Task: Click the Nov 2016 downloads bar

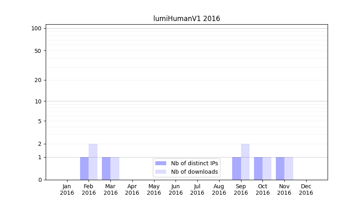Action: pyautogui.click(x=289, y=168)
